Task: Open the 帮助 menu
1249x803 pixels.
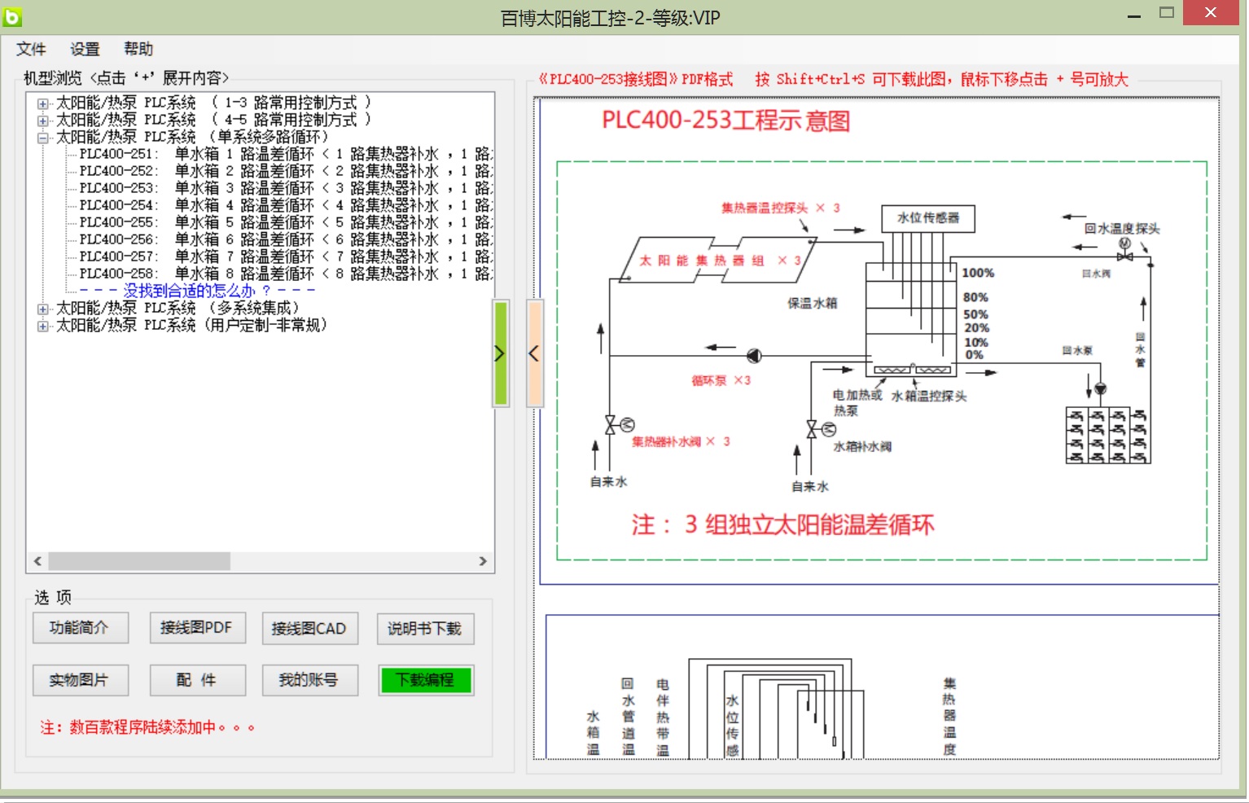Action: click(x=138, y=49)
